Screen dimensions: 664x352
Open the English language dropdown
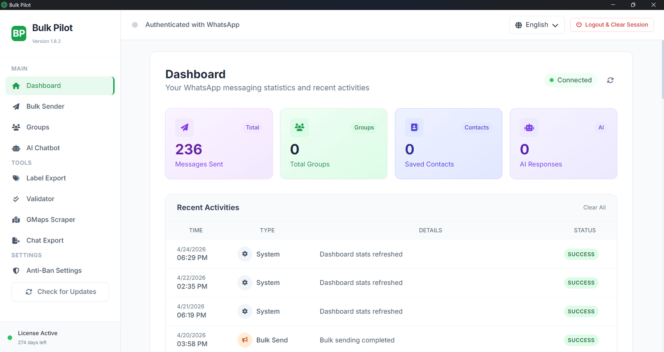pyautogui.click(x=537, y=25)
